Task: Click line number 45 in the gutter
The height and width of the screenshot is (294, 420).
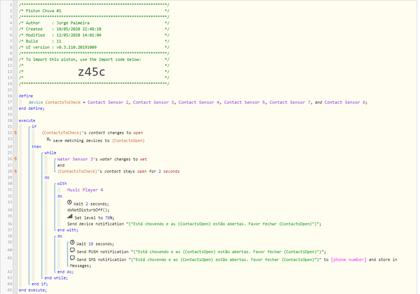Action: click(x=10, y=290)
